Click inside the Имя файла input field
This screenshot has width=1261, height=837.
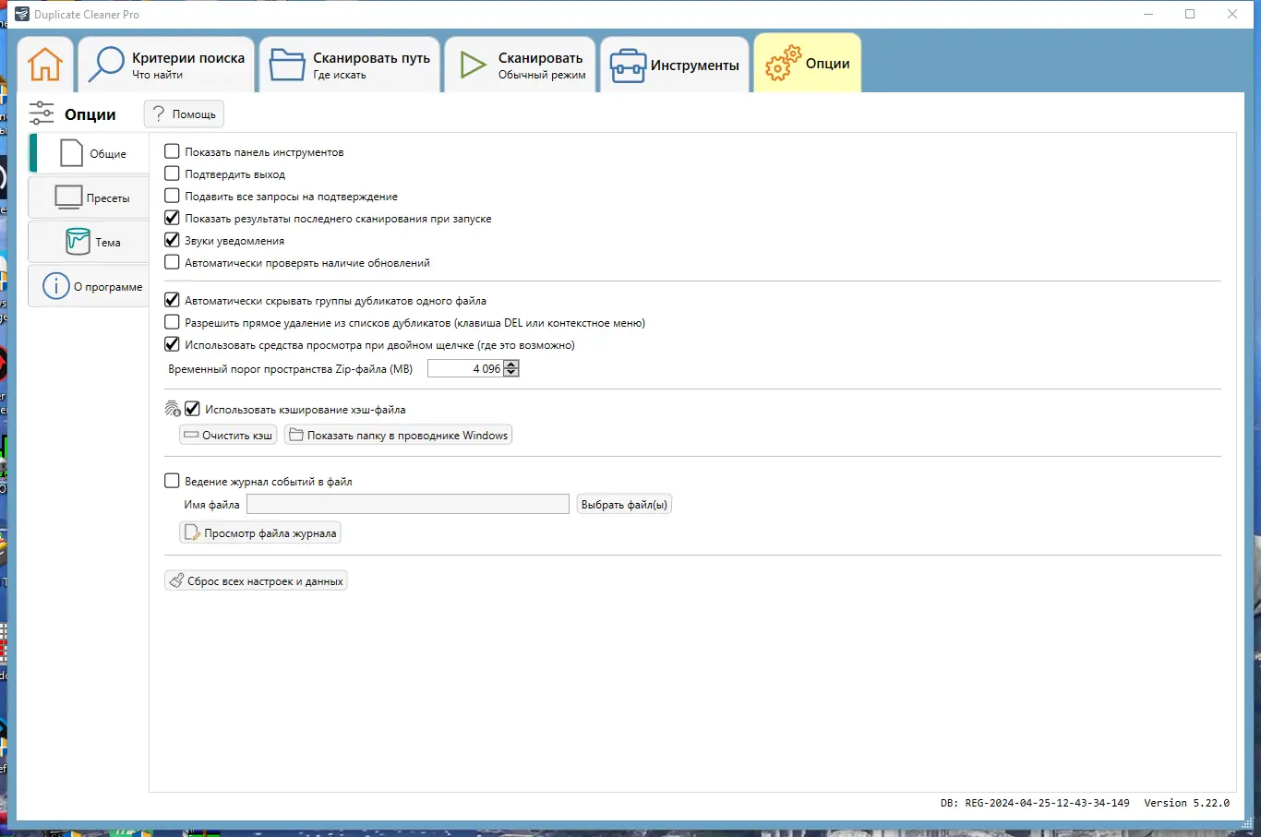[x=406, y=504]
